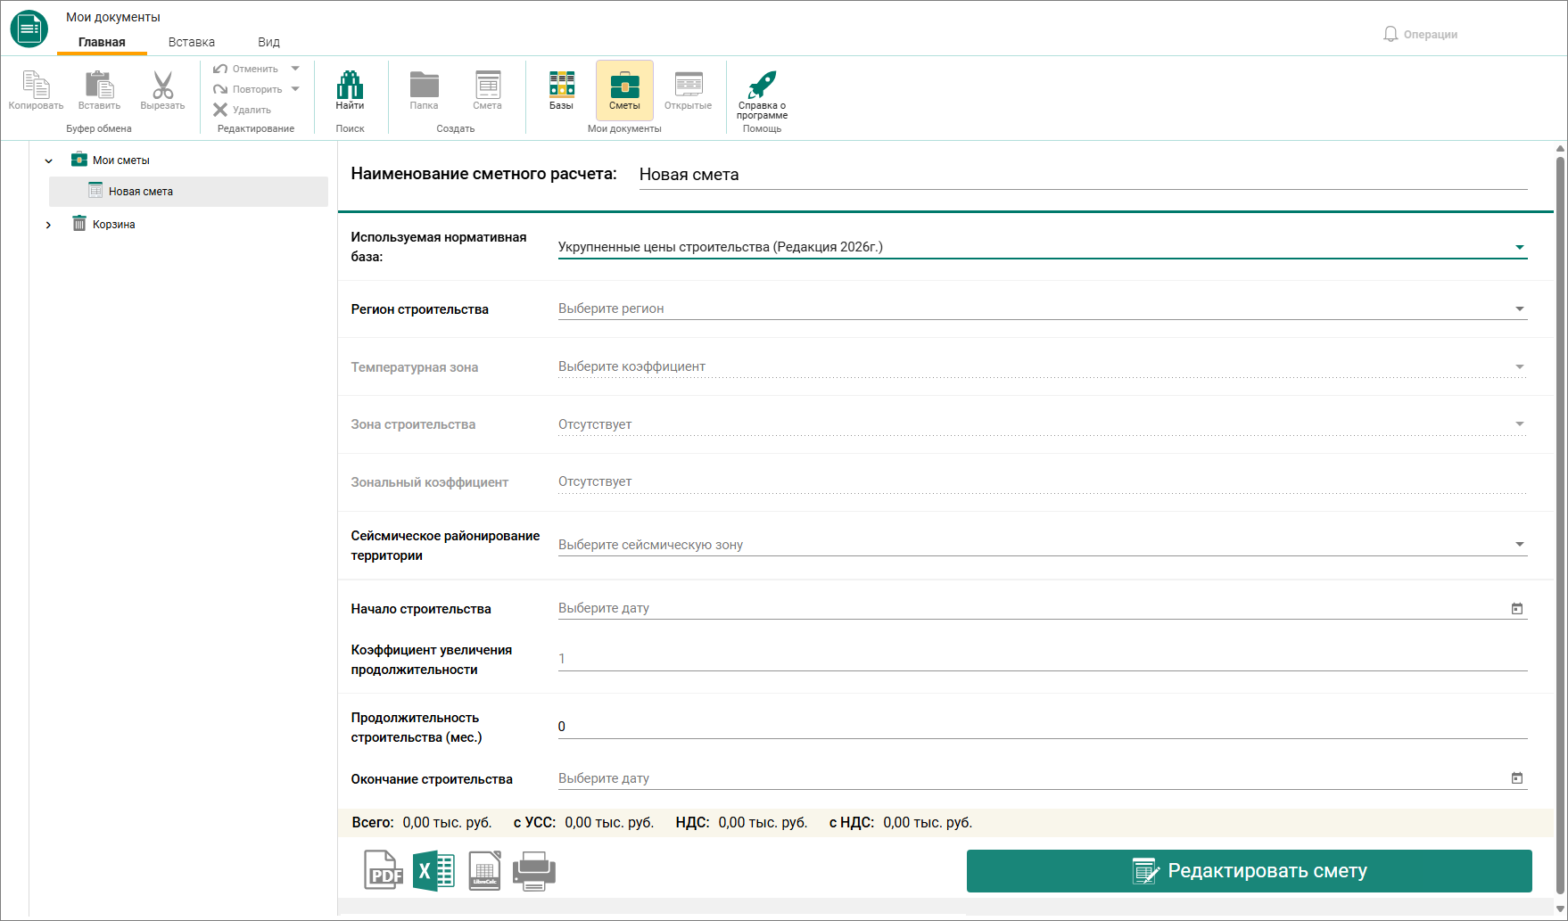Image resolution: width=1568 pixels, height=921 pixels.
Task: Click the estimate name field Новая смета
Action: (x=1083, y=175)
